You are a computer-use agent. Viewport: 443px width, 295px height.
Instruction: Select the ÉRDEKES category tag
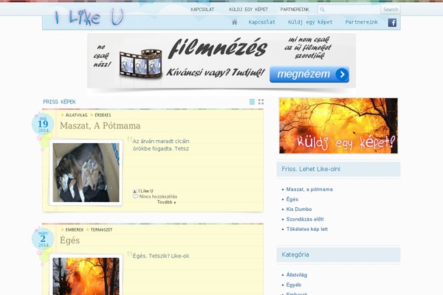(103, 115)
